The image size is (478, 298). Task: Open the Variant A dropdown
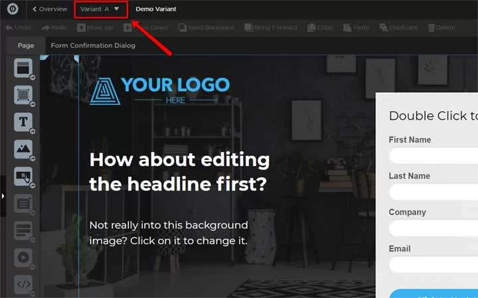101,9
